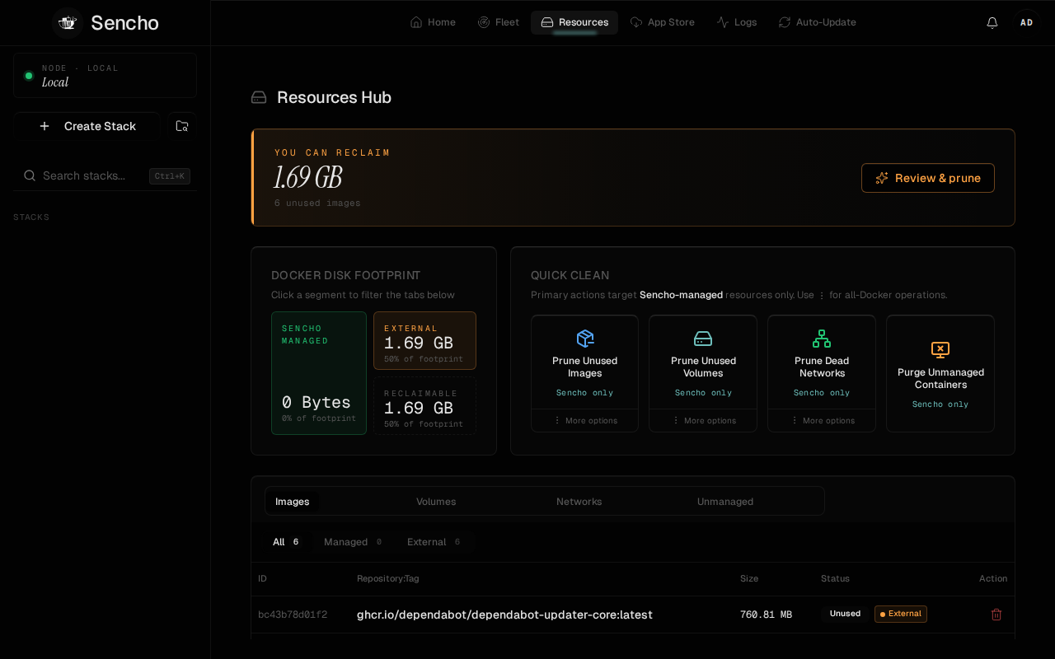Click the Resources Hub heading
This screenshot has height=659, width=1055.
334,97
